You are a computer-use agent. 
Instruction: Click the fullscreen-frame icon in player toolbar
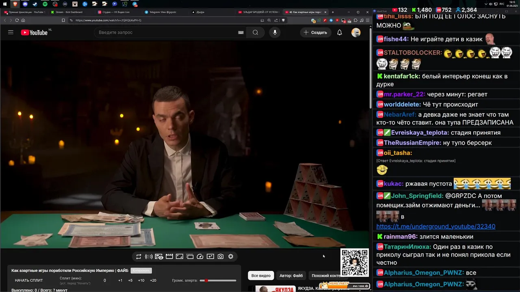point(180,256)
